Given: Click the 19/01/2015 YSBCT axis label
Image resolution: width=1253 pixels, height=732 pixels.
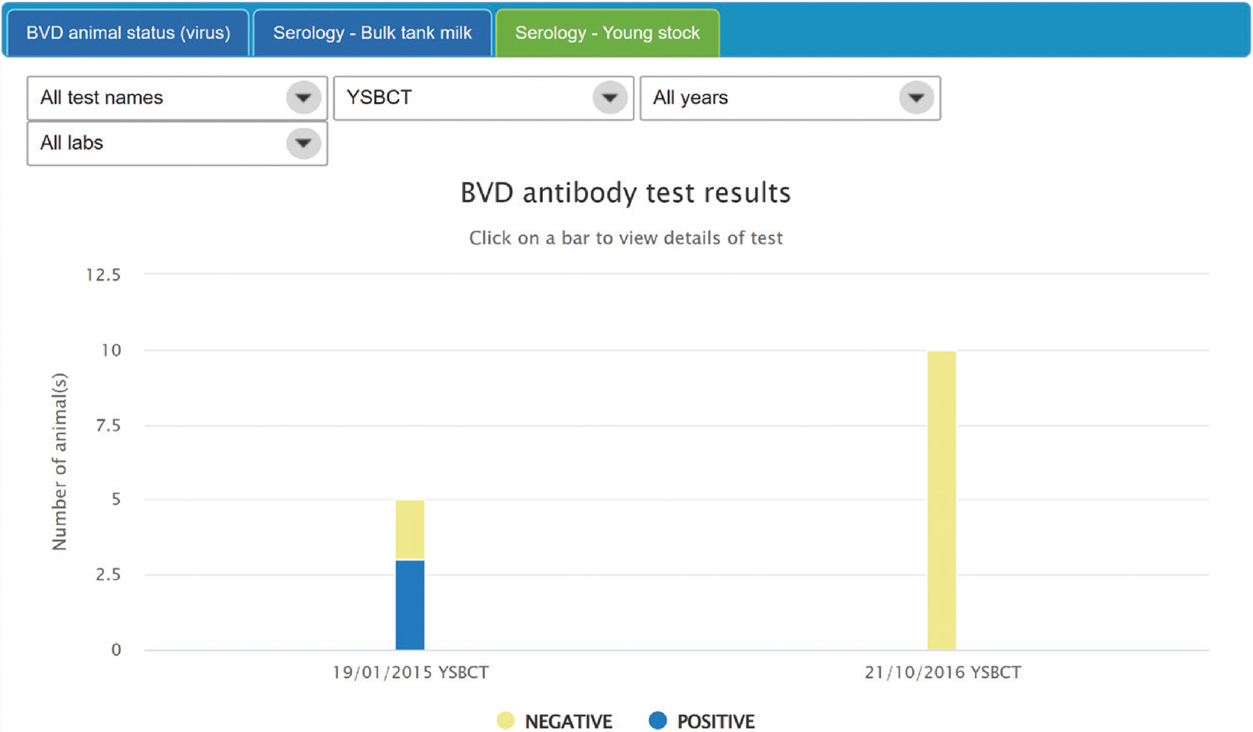Looking at the screenshot, I should (410, 672).
